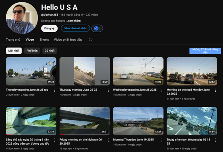
Task: Click the 237 video count text
Action: click(92, 15)
